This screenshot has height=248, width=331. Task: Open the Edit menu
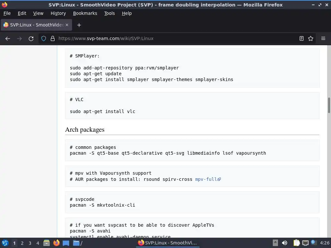[22, 13]
